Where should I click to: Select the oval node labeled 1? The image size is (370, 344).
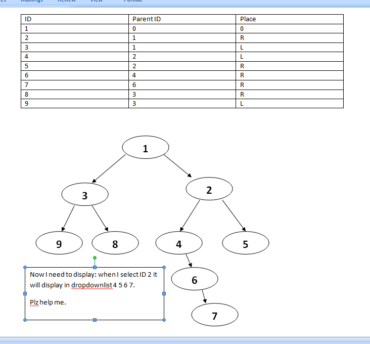(146, 147)
